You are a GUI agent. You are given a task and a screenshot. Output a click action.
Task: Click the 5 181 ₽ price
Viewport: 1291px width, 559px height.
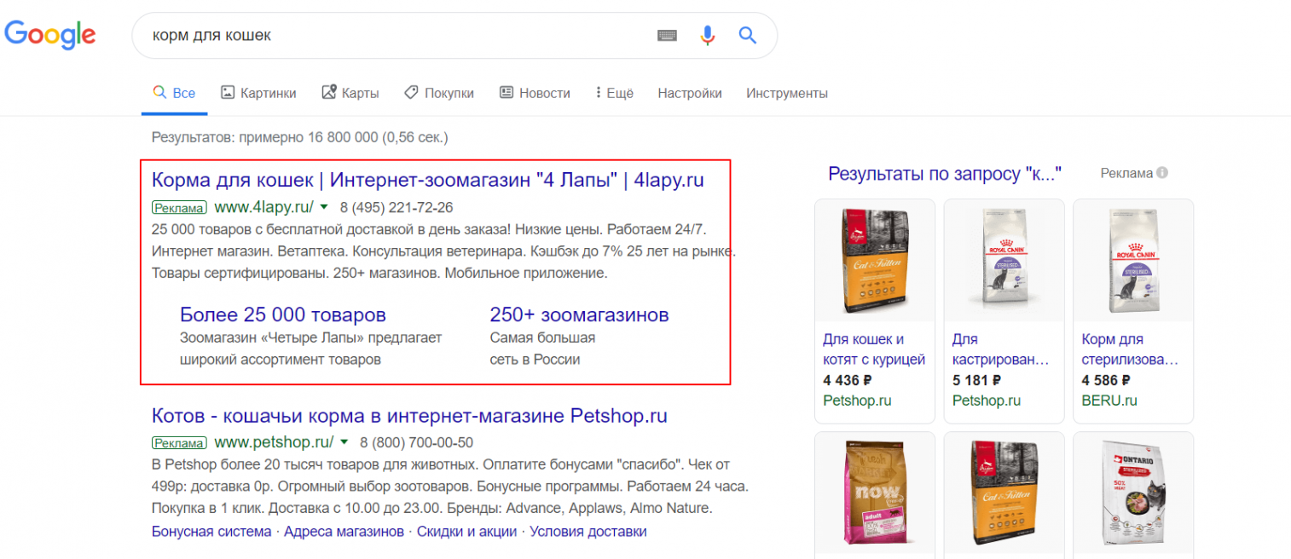(x=976, y=380)
